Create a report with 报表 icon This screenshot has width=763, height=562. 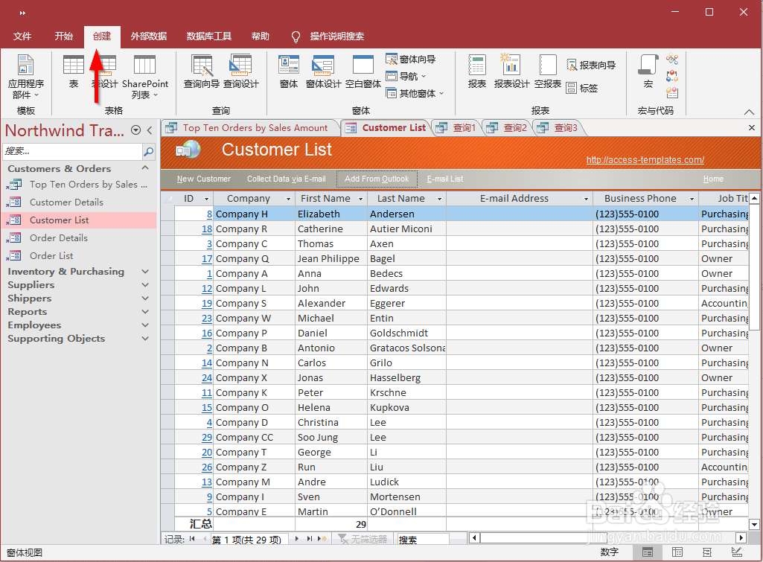(x=477, y=71)
